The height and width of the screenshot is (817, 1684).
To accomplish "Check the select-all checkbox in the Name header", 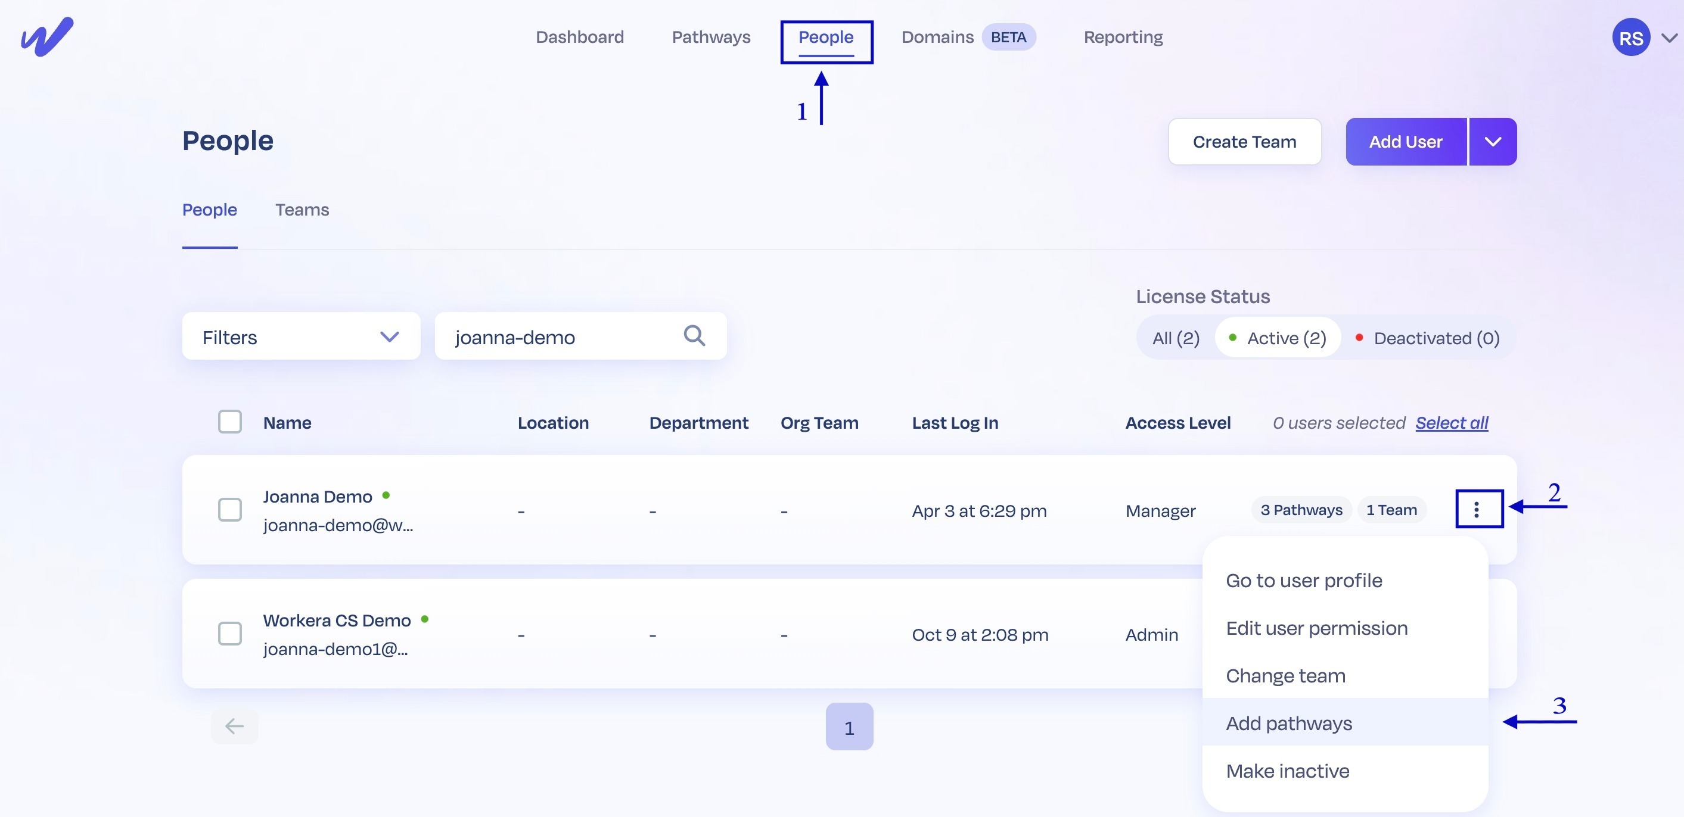I will point(230,422).
